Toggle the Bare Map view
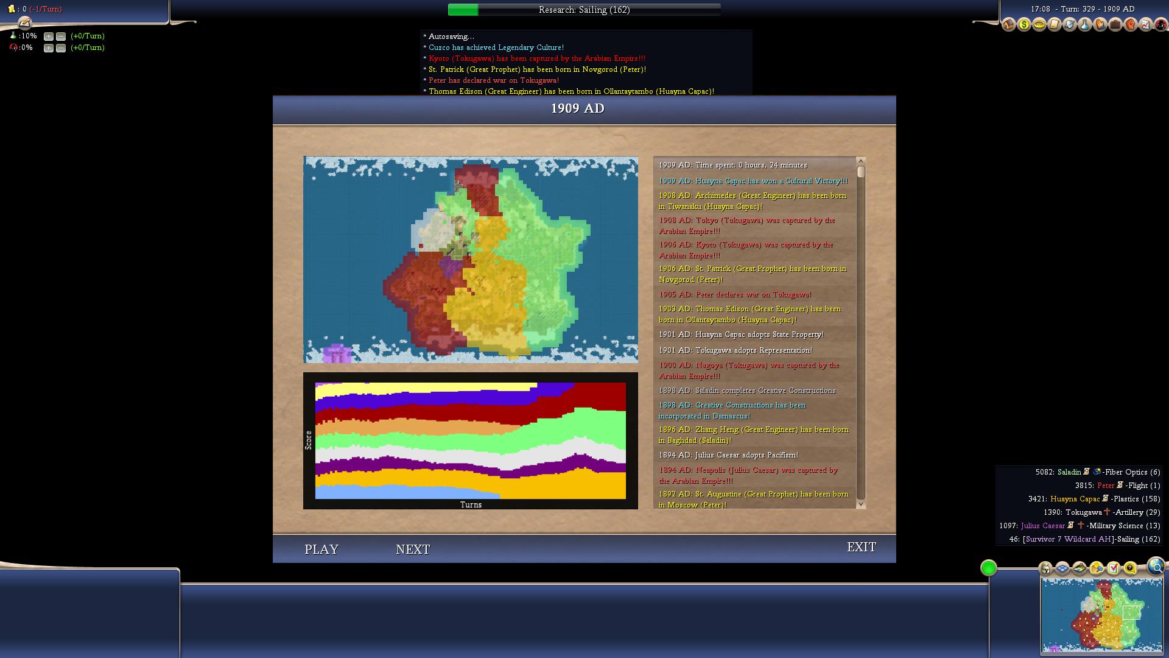The height and width of the screenshot is (658, 1169). tap(1079, 568)
